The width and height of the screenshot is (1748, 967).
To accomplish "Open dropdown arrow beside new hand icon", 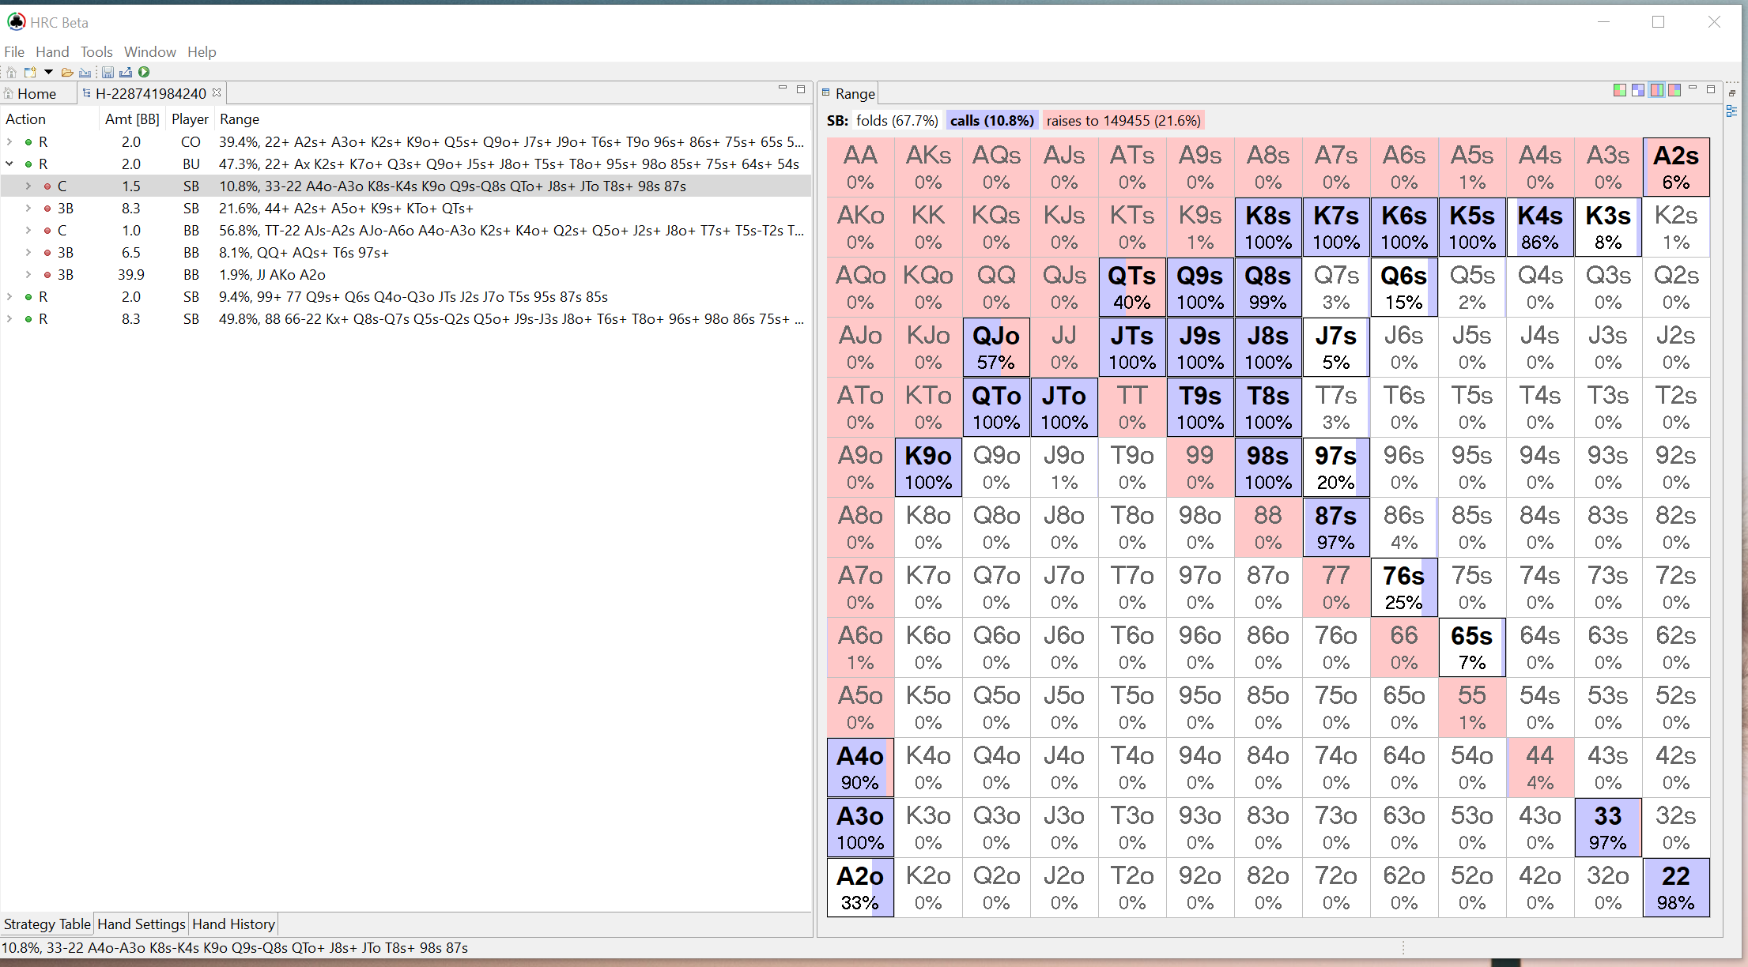I will point(48,72).
